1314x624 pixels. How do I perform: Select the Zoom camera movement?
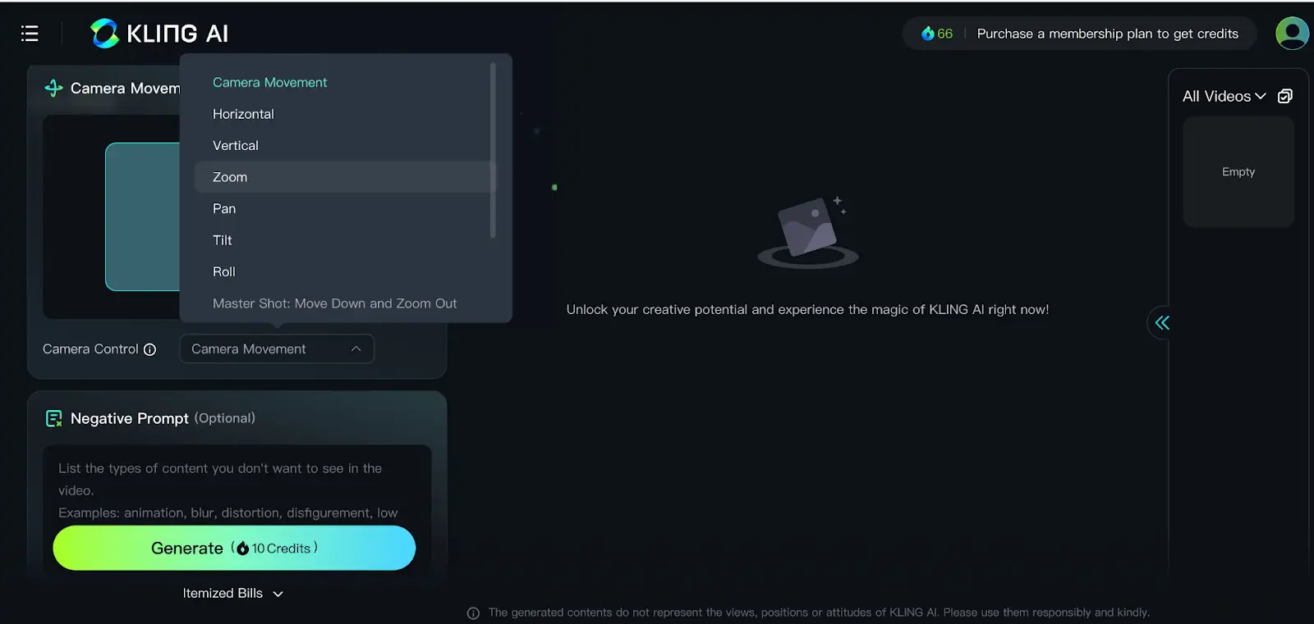click(345, 177)
